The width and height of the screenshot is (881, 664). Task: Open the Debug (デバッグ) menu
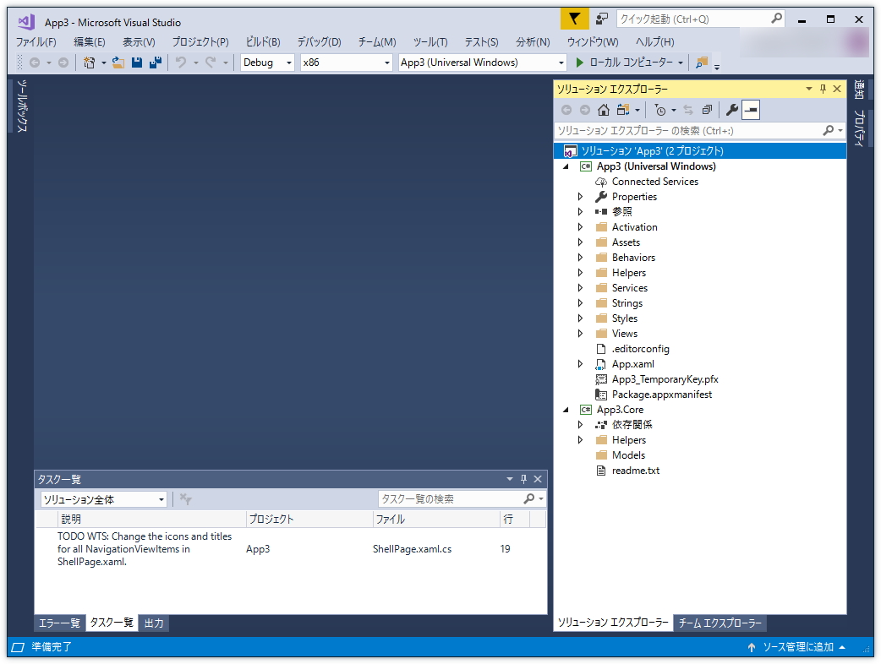tap(319, 42)
